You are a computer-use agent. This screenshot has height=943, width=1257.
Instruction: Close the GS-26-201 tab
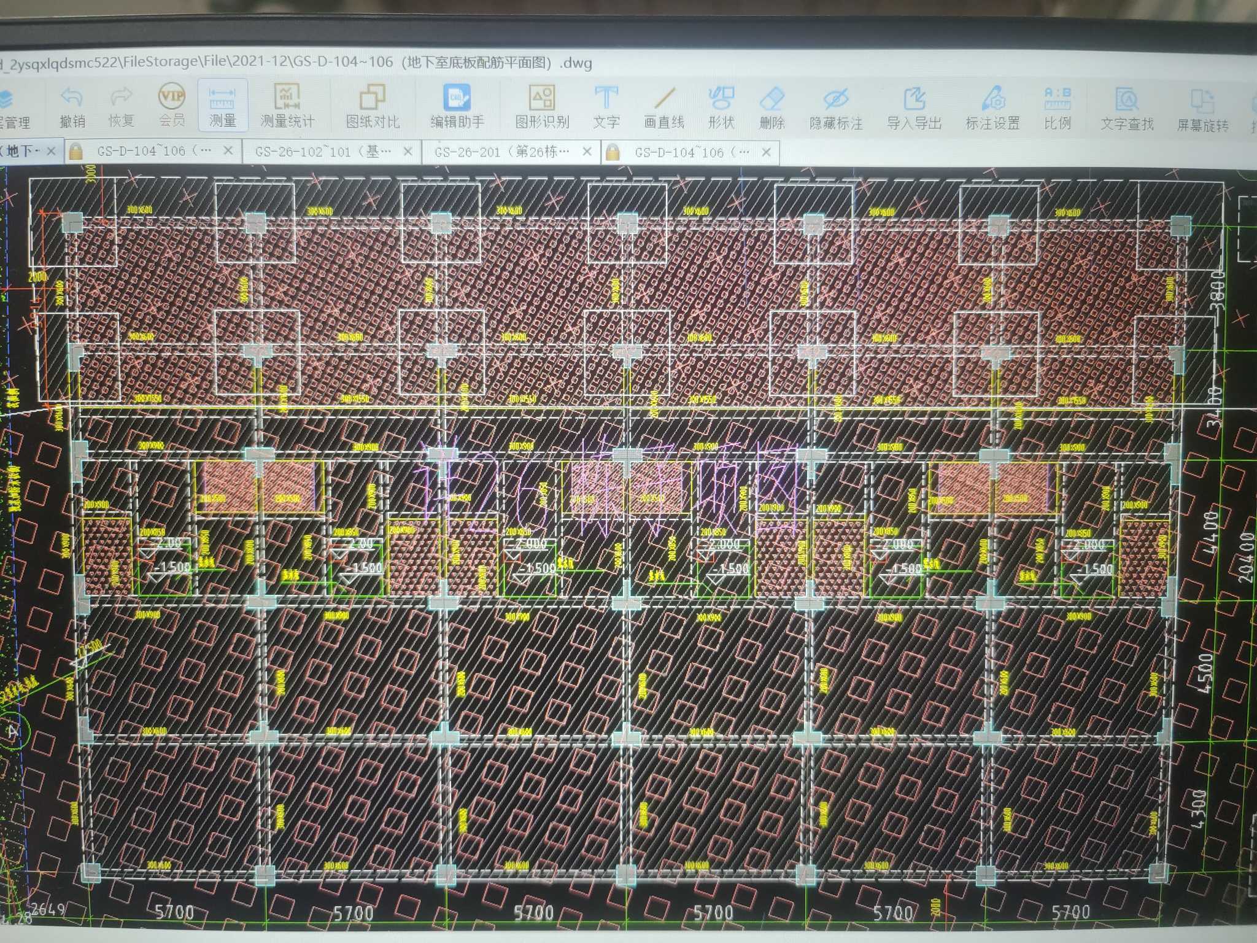(x=587, y=152)
